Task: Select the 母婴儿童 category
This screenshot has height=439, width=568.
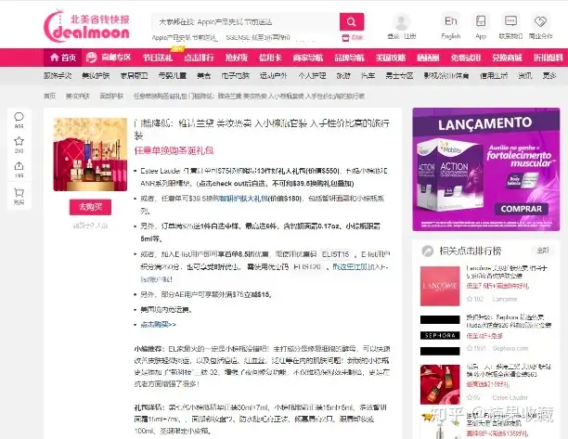Action: [173, 76]
